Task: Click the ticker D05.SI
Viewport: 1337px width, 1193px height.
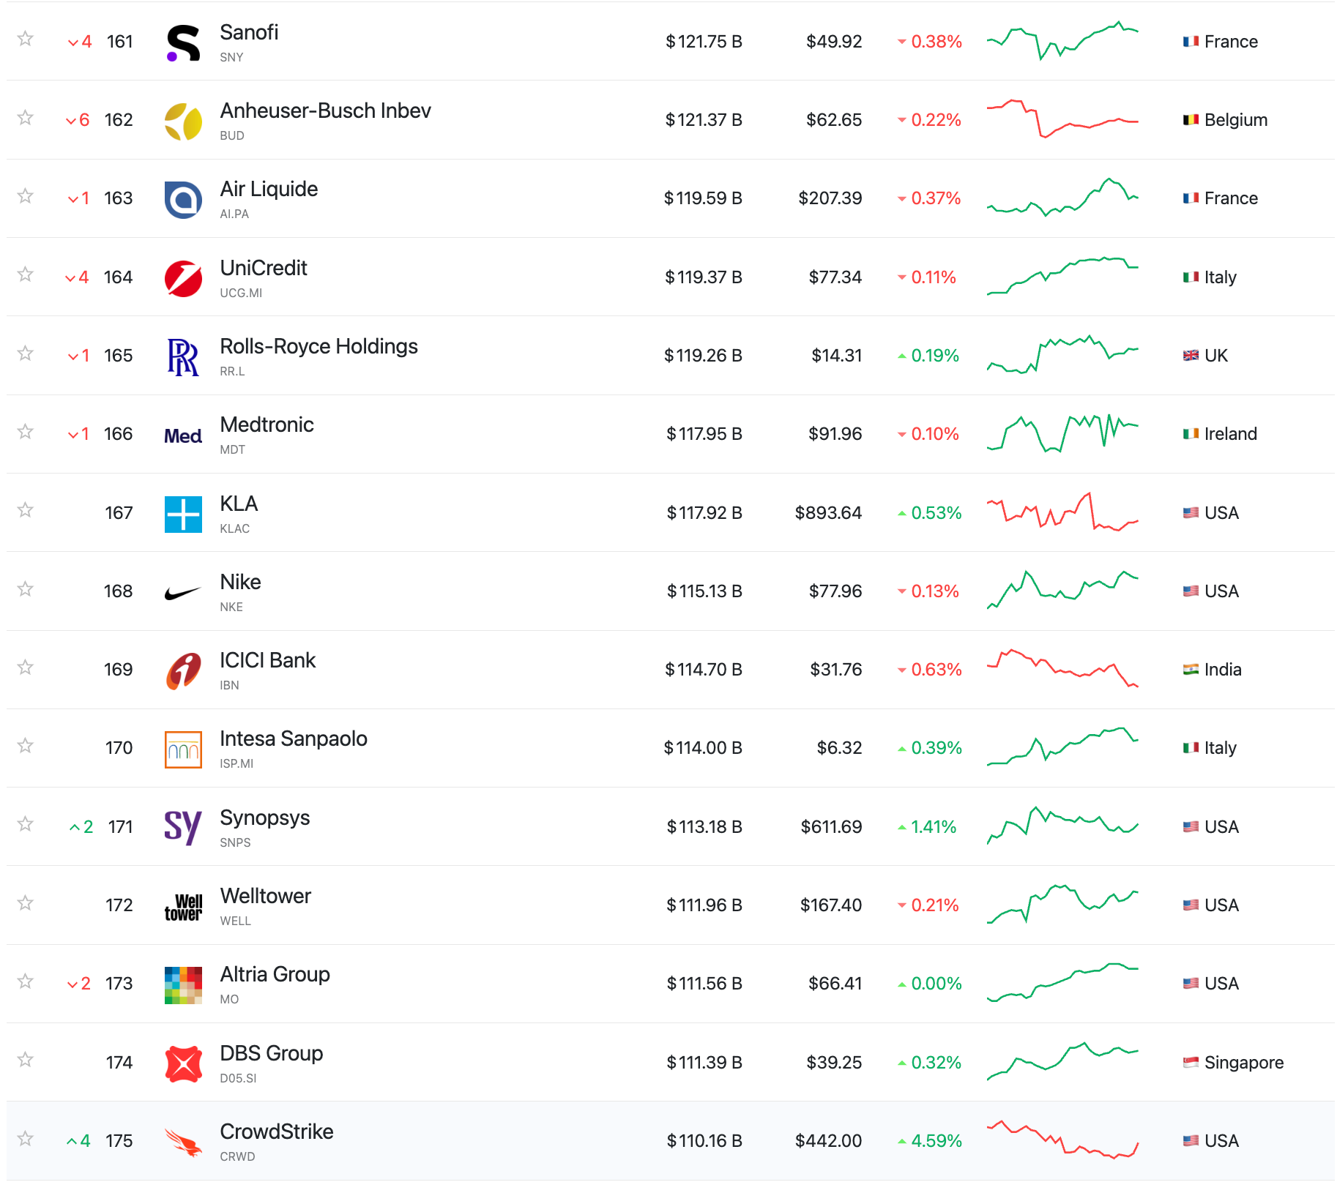Action: click(x=238, y=1078)
